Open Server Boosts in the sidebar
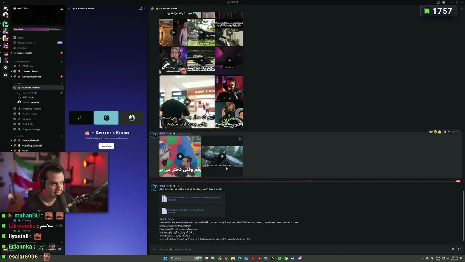Screen dimensions: 465x262 click(38, 53)
